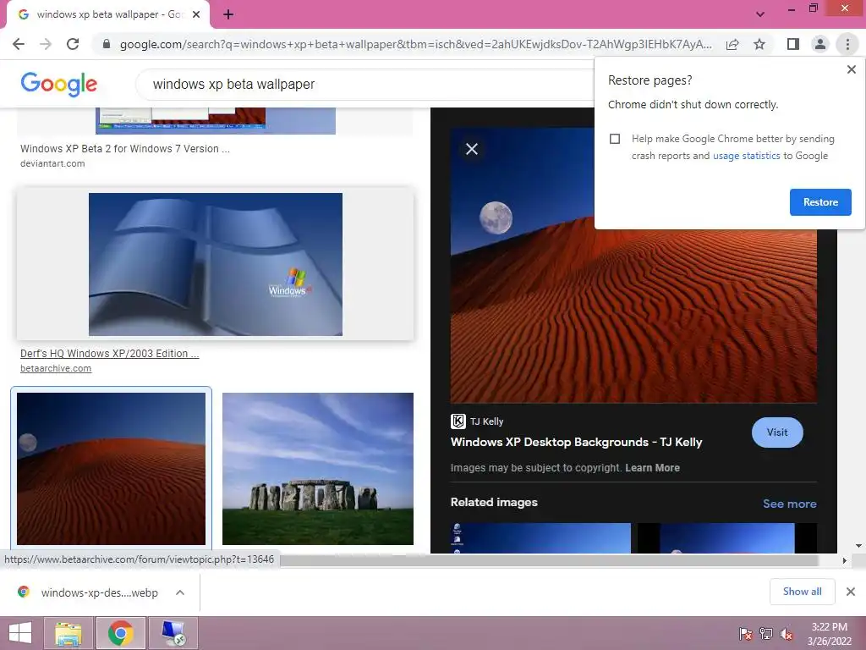The width and height of the screenshot is (866, 650).
Task: Open the remote desktop taskbar icon
Action: [173, 633]
